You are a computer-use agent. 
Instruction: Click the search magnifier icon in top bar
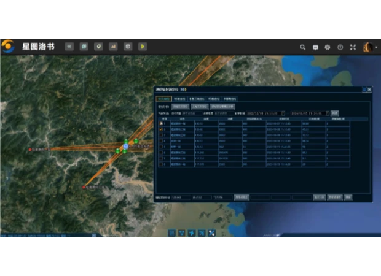click(x=302, y=47)
